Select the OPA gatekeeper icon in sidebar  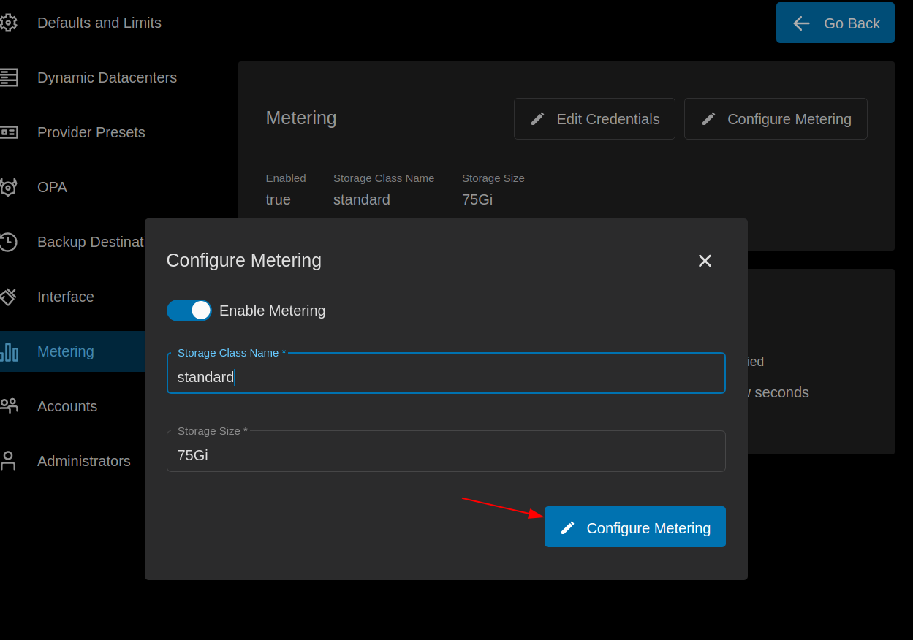point(10,187)
